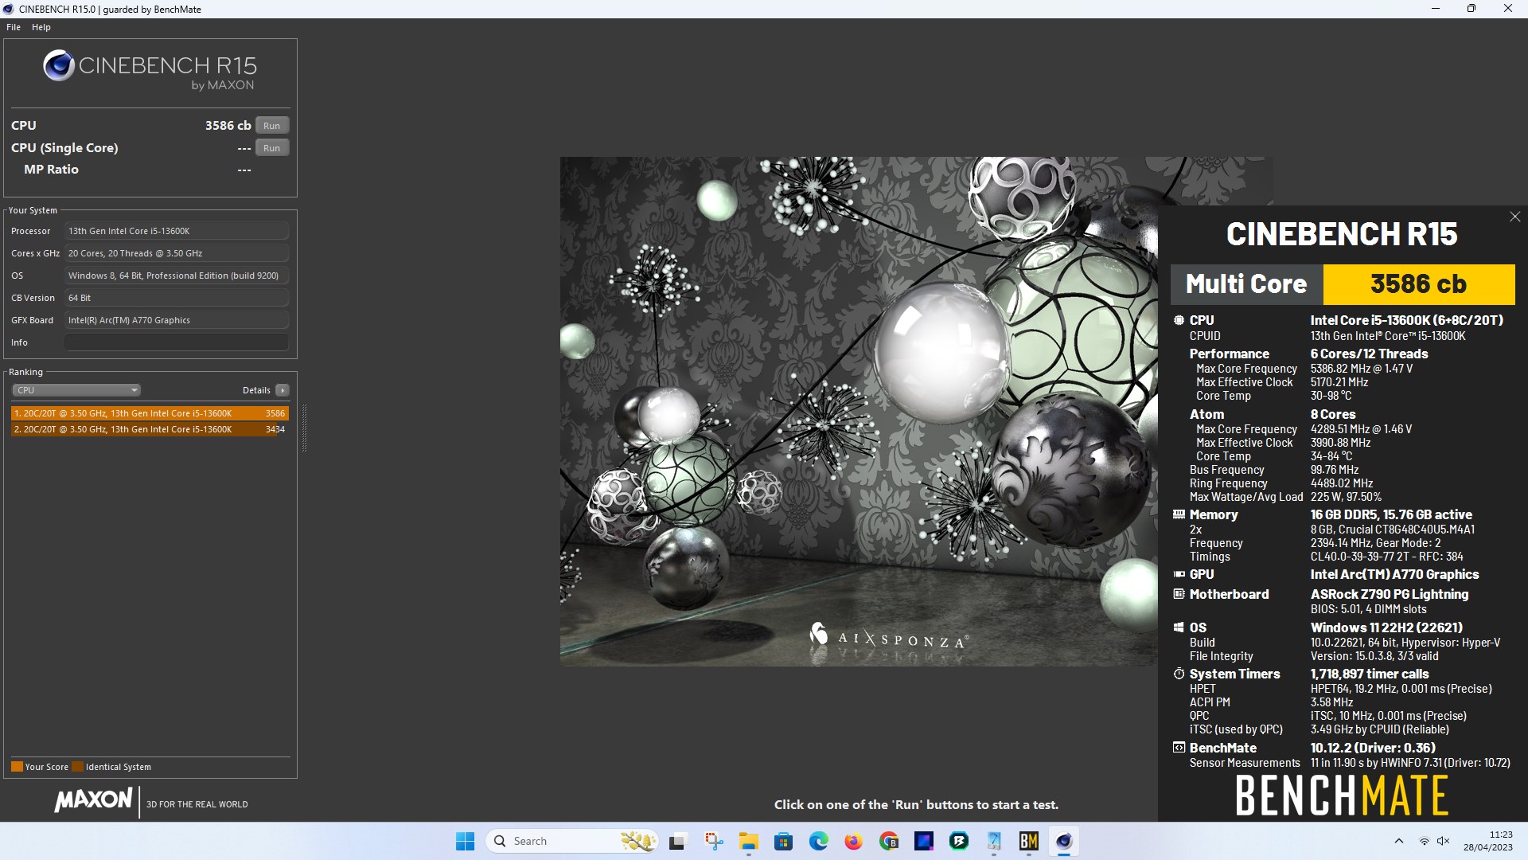
Task: Open the clock and date 11:23
Action: tap(1487, 841)
